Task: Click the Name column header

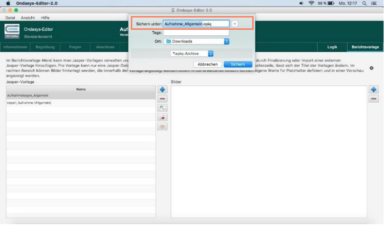Action: click(81, 89)
